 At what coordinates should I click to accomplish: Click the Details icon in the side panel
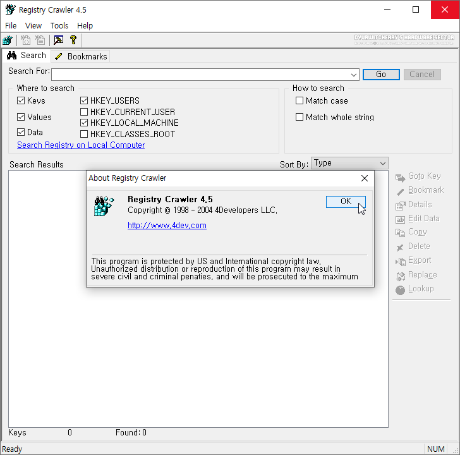click(400, 206)
